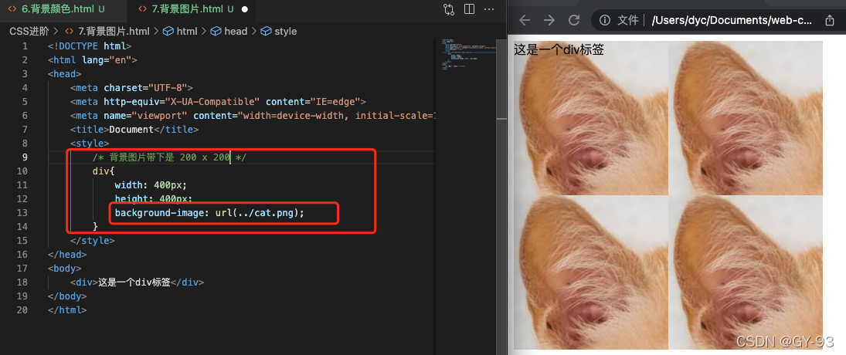
Task: Click CSS进阶 breadcrumb folder
Action: tap(29, 31)
